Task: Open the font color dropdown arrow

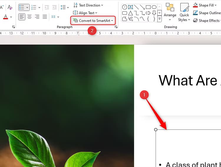Action: coord(11,17)
